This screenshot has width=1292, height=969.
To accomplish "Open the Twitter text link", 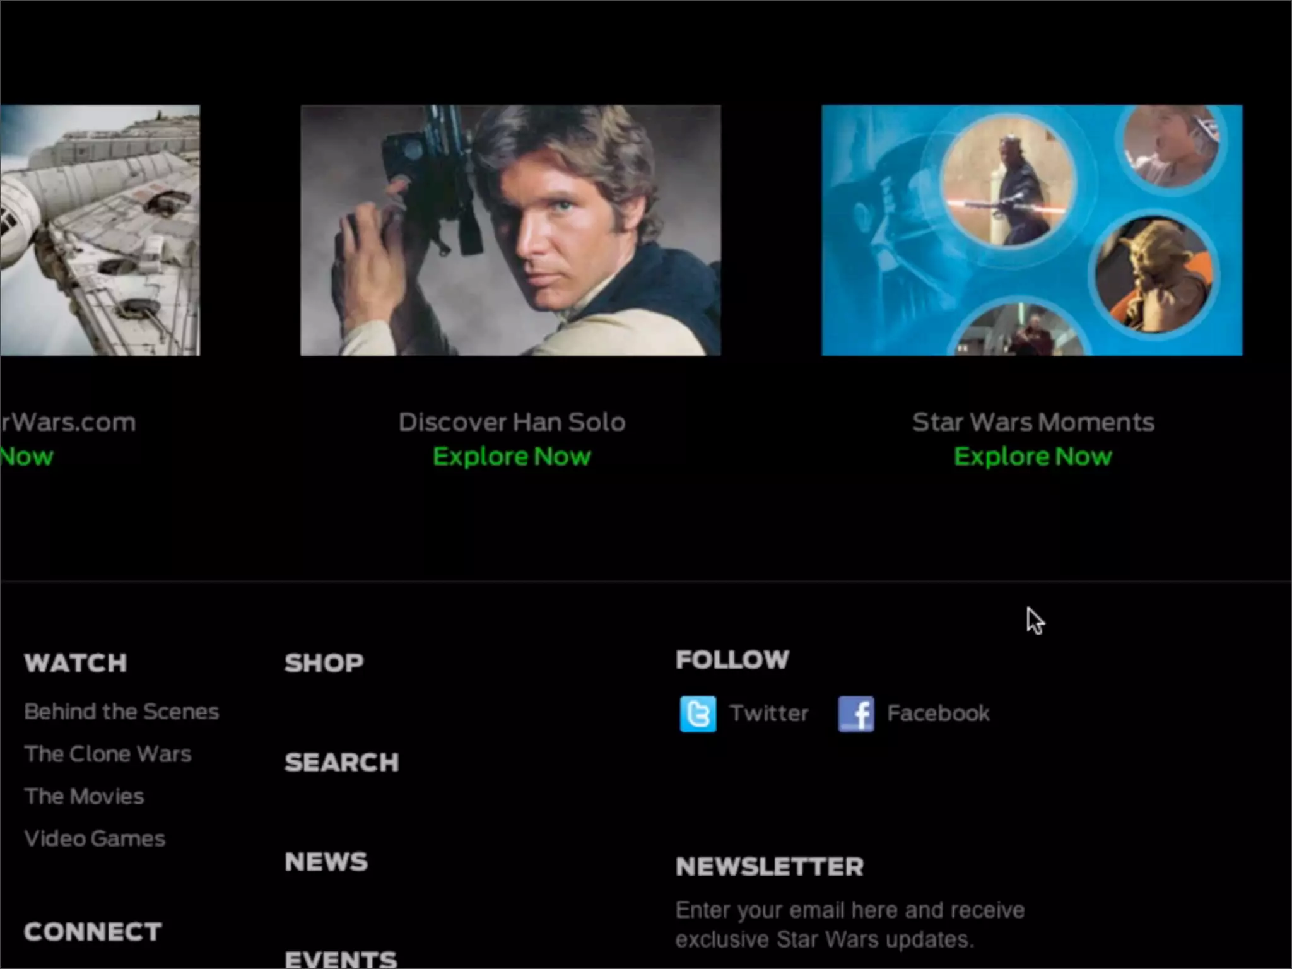I will [768, 714].
